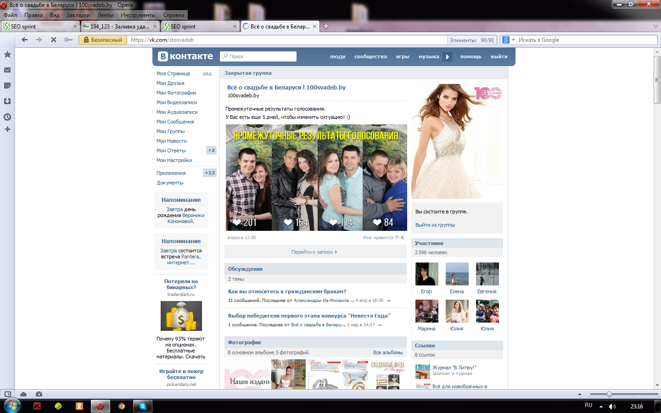Open the люди link in VK header
The height and width of the screenshot is (413, 661).
pyautogui.click(x=337, y=56)
